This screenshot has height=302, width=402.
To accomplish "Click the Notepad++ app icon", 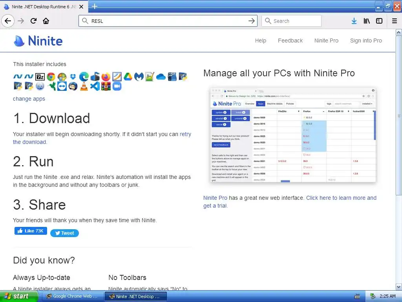I will (150, 77).
